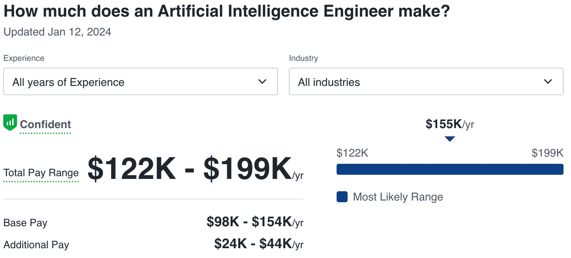Screen dimensions: 571x258
Task: Click the Most Likely Range legend text
Action: pos(398,197)
